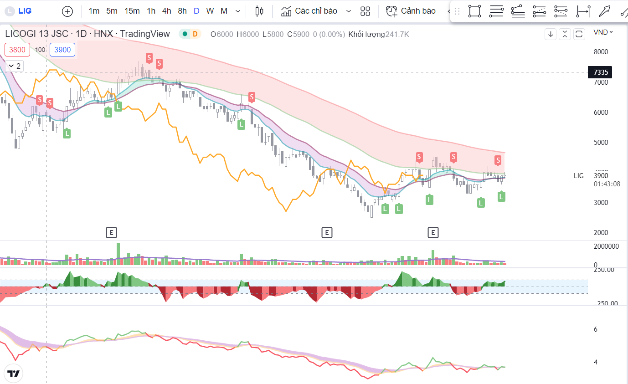
Task: Switch to the 5m timeframe
Action: pyautogui.click(x=112, y=11)
